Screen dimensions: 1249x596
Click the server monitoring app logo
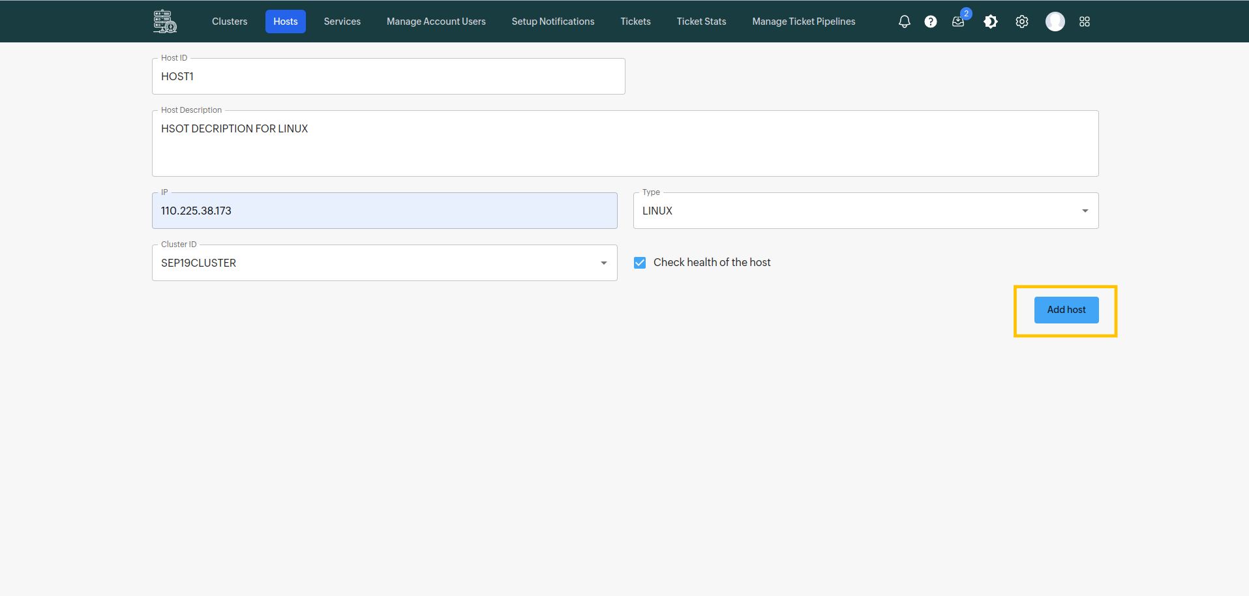[165, 22]
